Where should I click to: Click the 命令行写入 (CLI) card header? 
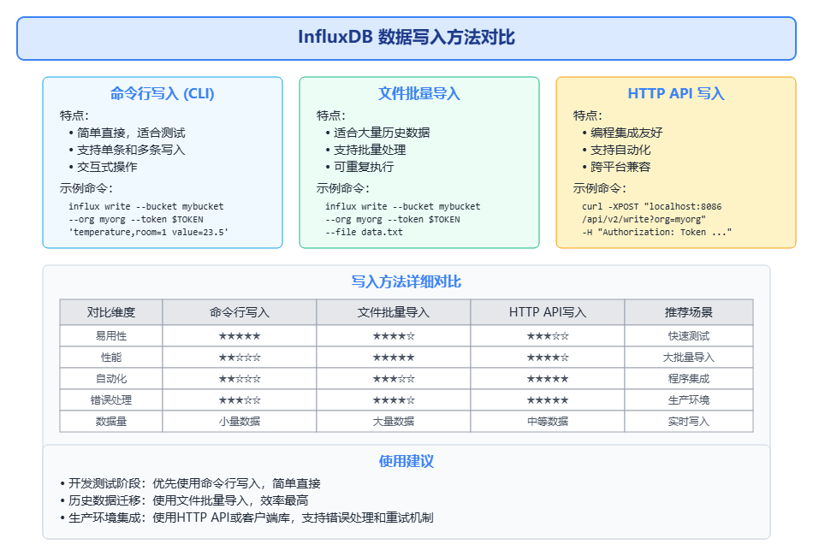point(162,94)
